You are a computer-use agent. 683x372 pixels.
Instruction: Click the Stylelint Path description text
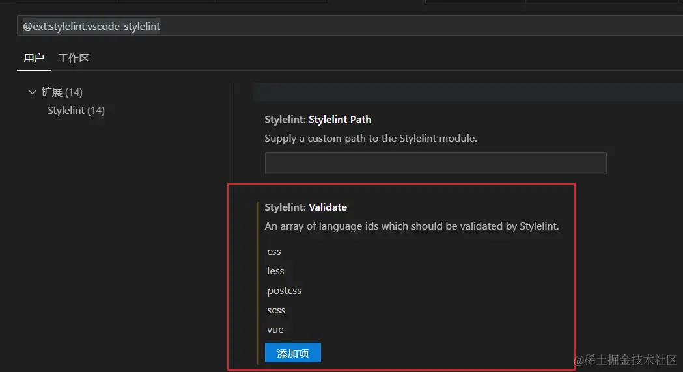[371, 139]
